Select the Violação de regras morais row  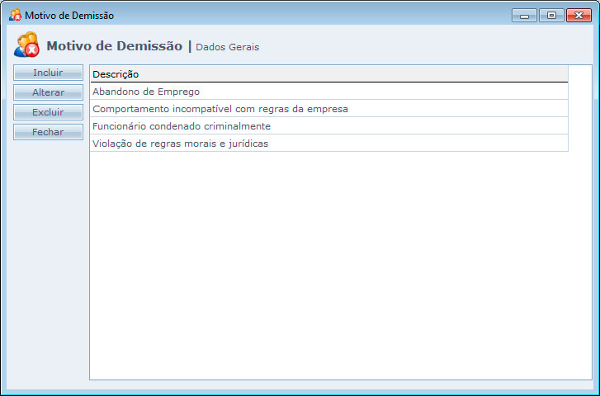tap(180, 144)
